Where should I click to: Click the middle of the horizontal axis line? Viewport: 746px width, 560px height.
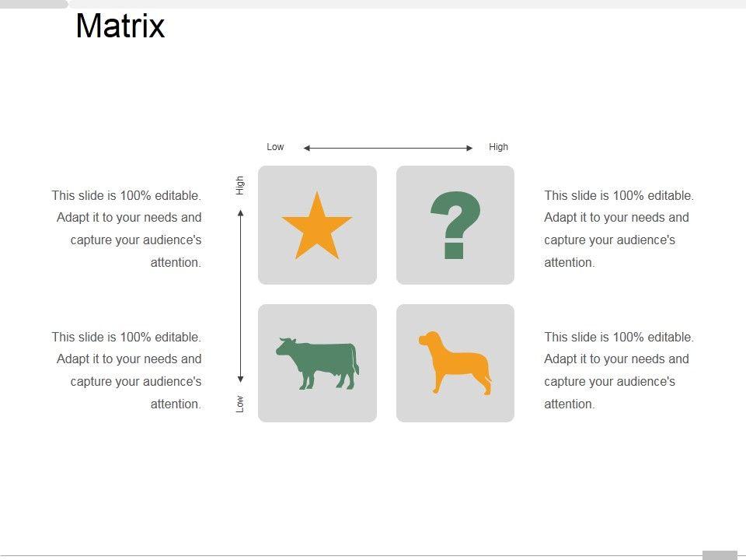coord(389,148)
